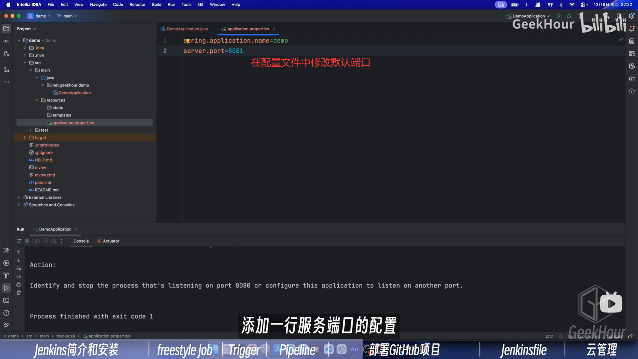Viewport: 638px width, 359px height.
Task: Open pom.xml in the project tree
Action: pos(43,182)
